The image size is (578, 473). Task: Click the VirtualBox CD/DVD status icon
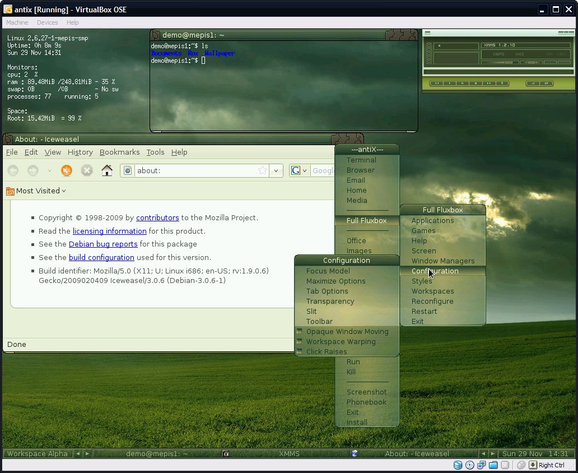[x=469, y=465]
